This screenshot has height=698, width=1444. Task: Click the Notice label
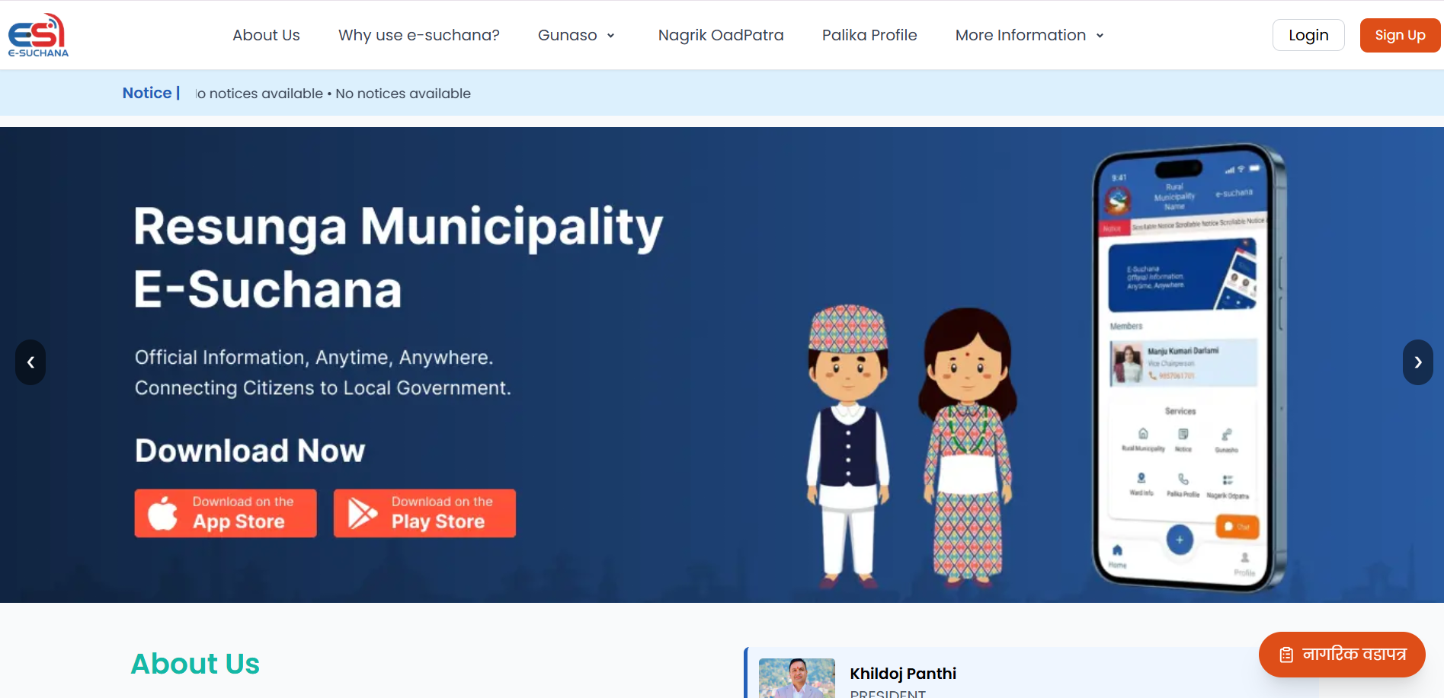151,93
